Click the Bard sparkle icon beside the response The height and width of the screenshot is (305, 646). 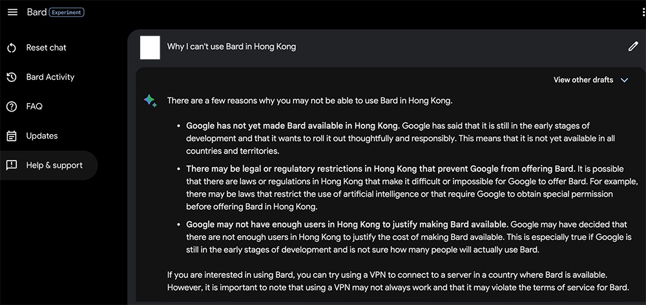(x=150, y=101)
